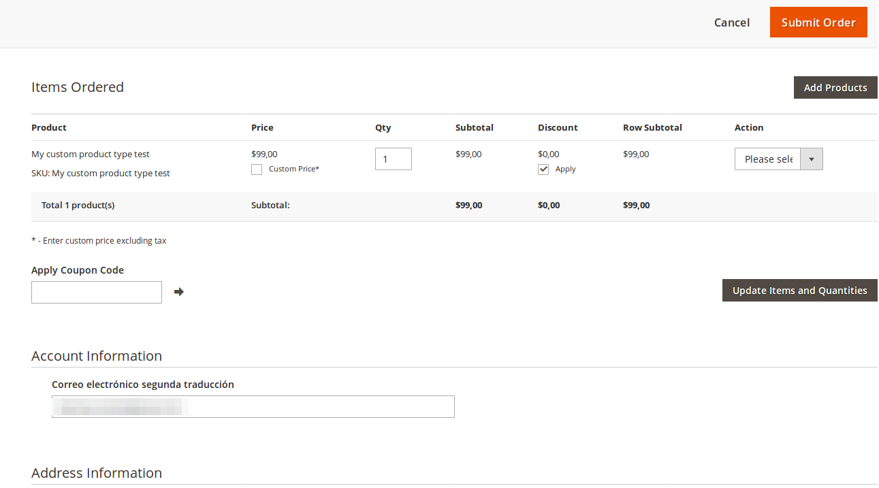Click the Apply Coupon Code input field
879x488 pixels.
pos(96,292)
